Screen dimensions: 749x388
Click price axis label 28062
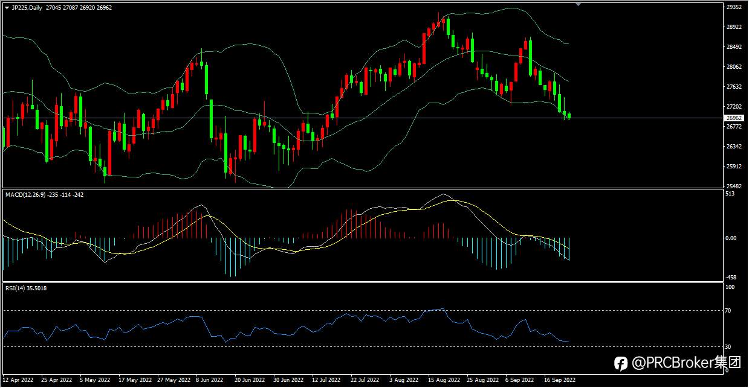733,67
